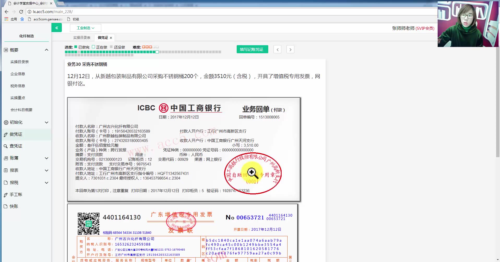Expand the 账簿 section chevron
Screen dimensions: 500x262
(x=46, y=158)
